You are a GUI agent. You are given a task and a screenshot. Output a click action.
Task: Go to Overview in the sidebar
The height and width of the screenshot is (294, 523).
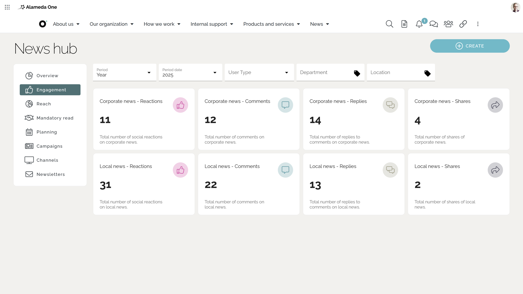(x=50, y=76)
